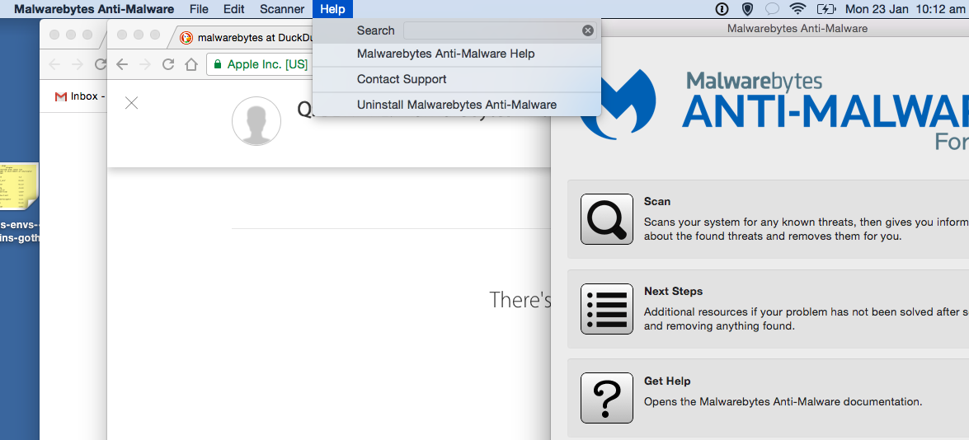Click the grey user avatar on Apple page
969x440 pixels.
pos(256,122)
